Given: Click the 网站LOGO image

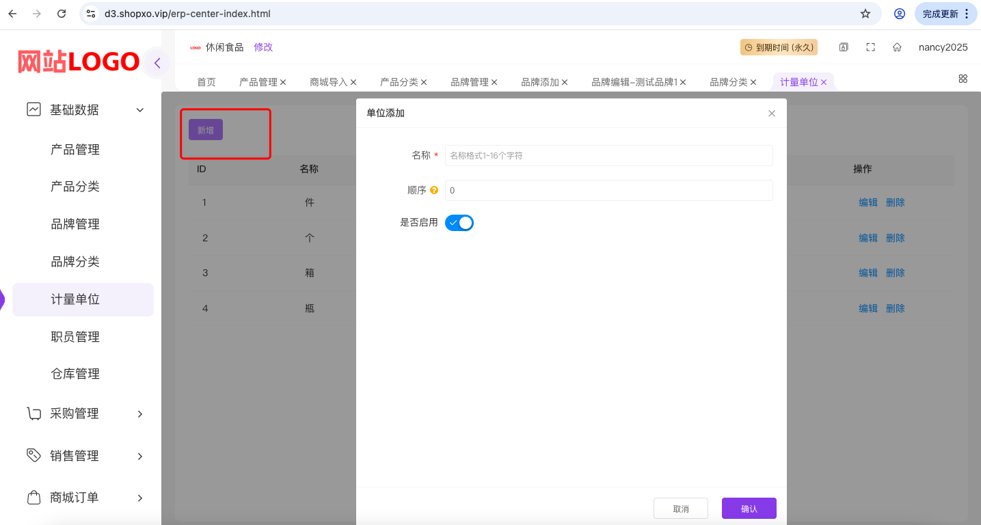Looking at the screenshot, I should point(79,62).
